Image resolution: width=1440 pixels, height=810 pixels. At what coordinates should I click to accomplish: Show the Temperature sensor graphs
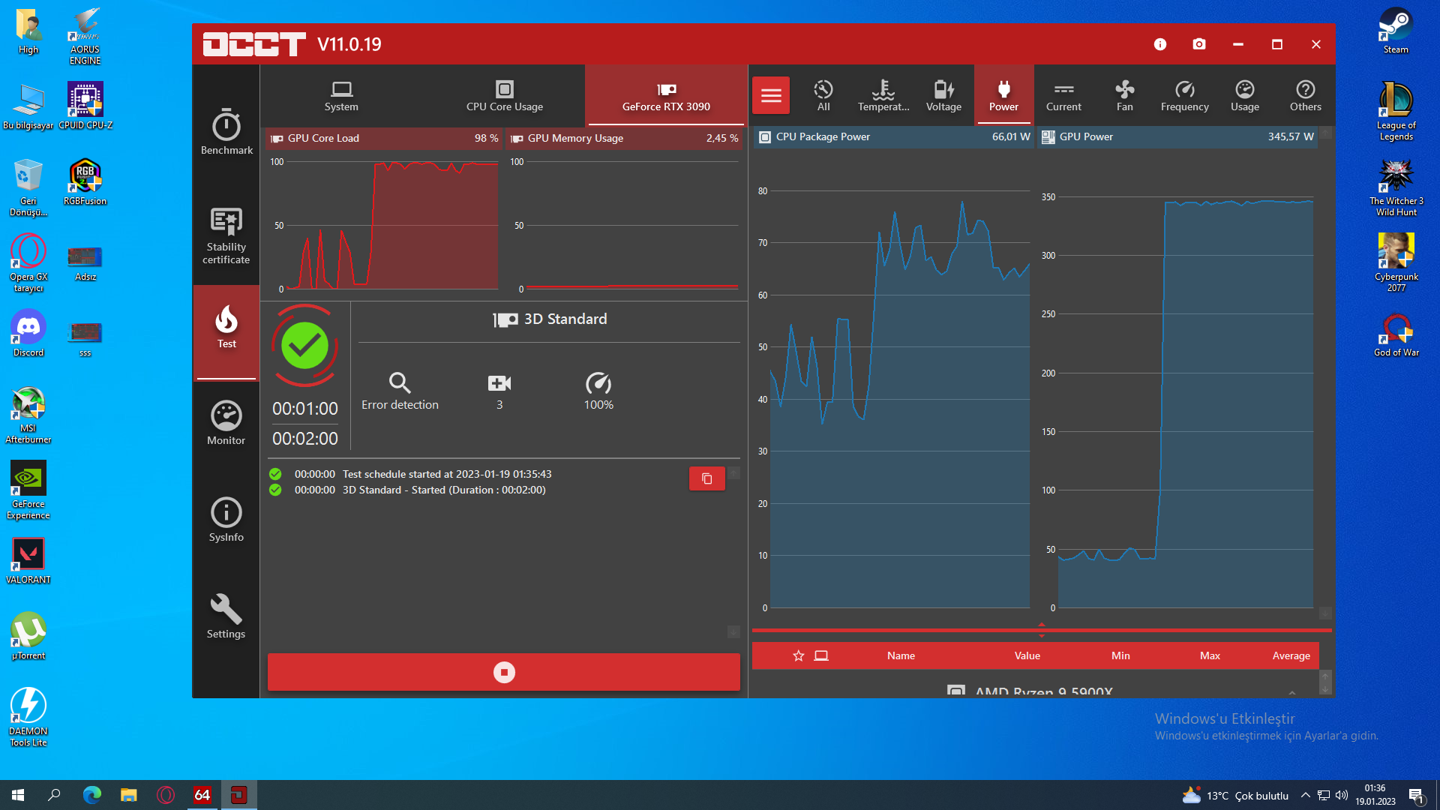[x=883, y=95]
